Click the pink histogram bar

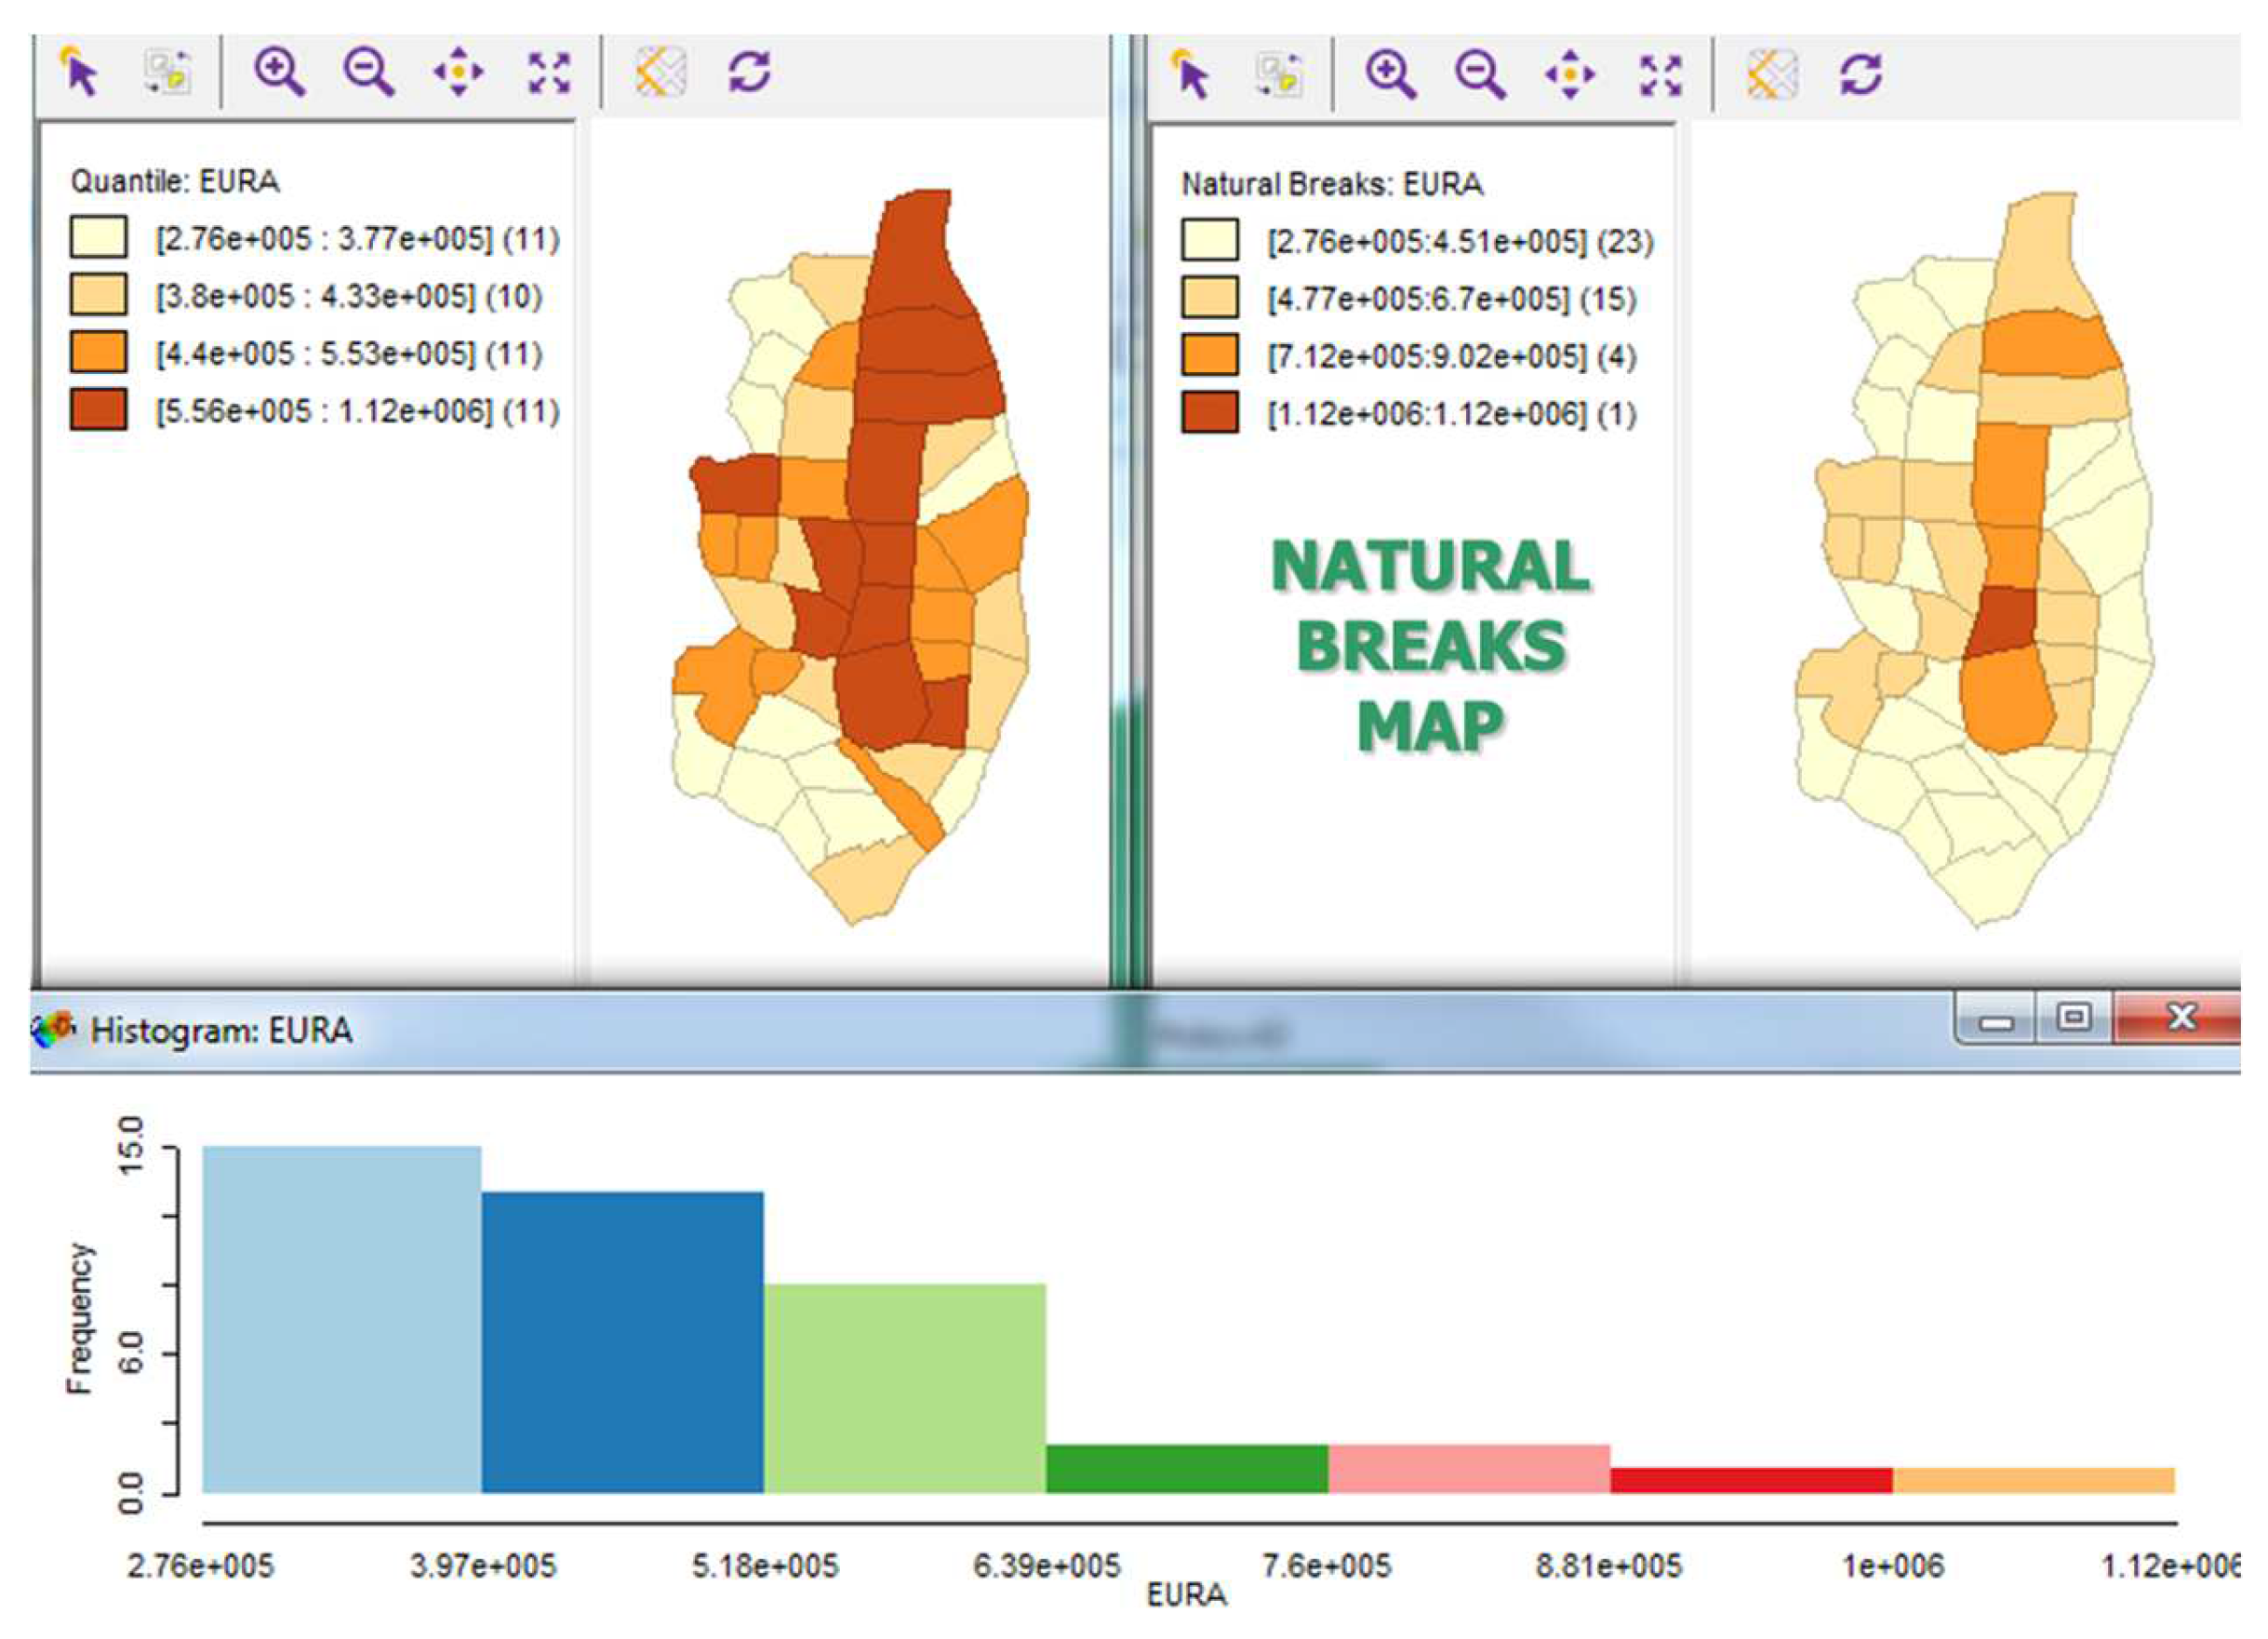pos(1468,1468)
